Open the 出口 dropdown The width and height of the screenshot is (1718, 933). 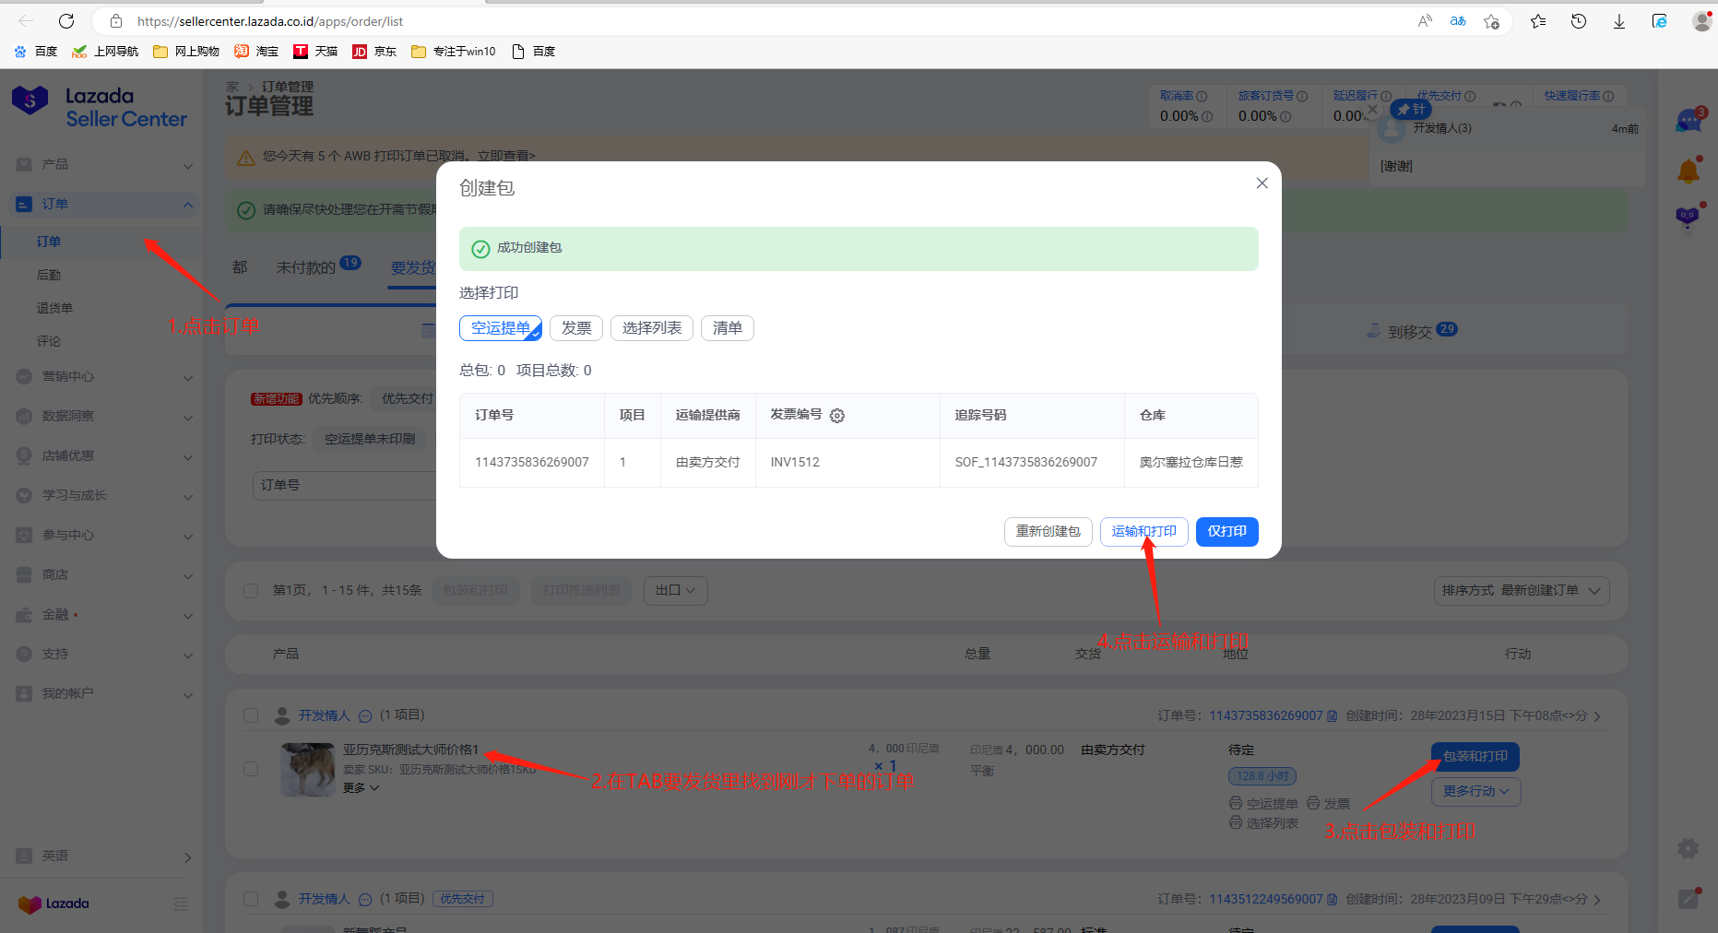(675, 591)
